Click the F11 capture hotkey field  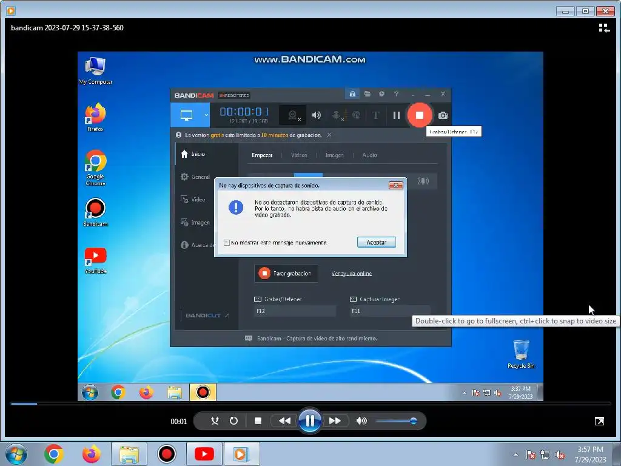pos(390,311)
